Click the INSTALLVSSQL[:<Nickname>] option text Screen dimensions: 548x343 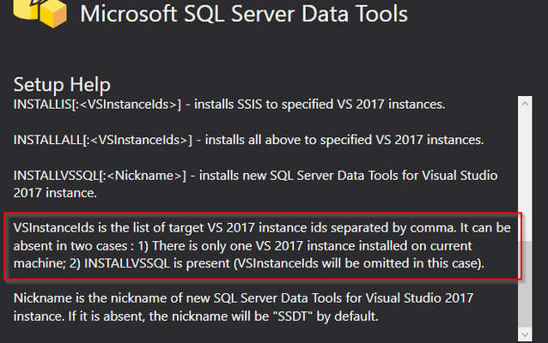pyautogui.click(x=100, y=176)
